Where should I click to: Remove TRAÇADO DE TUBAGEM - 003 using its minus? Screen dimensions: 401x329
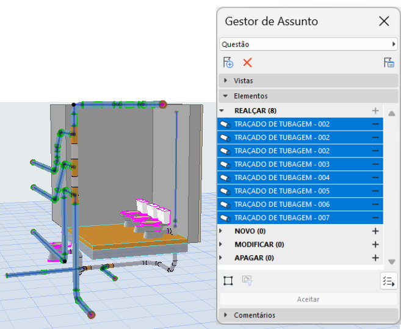coord(375,164)
